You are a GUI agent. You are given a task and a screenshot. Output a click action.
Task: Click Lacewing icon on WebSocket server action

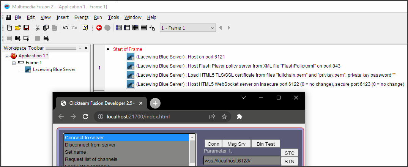(130, 84)
